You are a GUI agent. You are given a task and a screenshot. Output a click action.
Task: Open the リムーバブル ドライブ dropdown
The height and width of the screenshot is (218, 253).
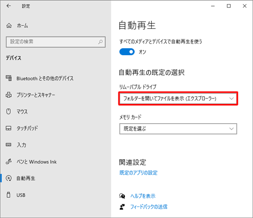coord(178,98)
